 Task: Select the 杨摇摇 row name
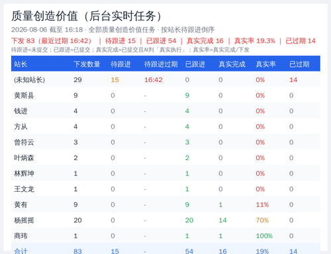pyautogui.click(x=24, y=220)
